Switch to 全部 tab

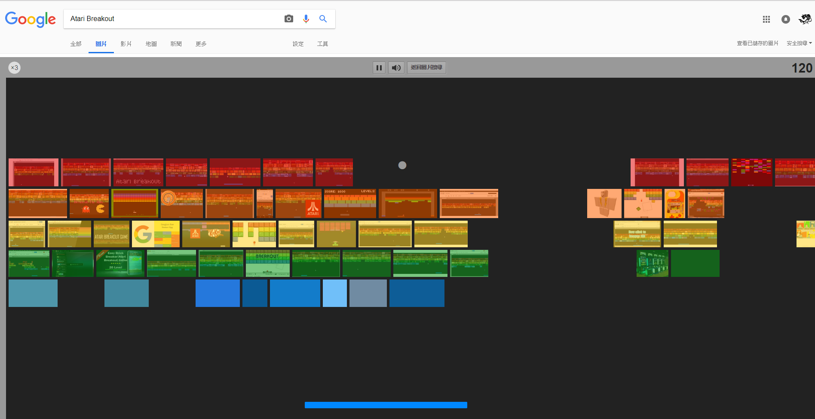point(76,44)
